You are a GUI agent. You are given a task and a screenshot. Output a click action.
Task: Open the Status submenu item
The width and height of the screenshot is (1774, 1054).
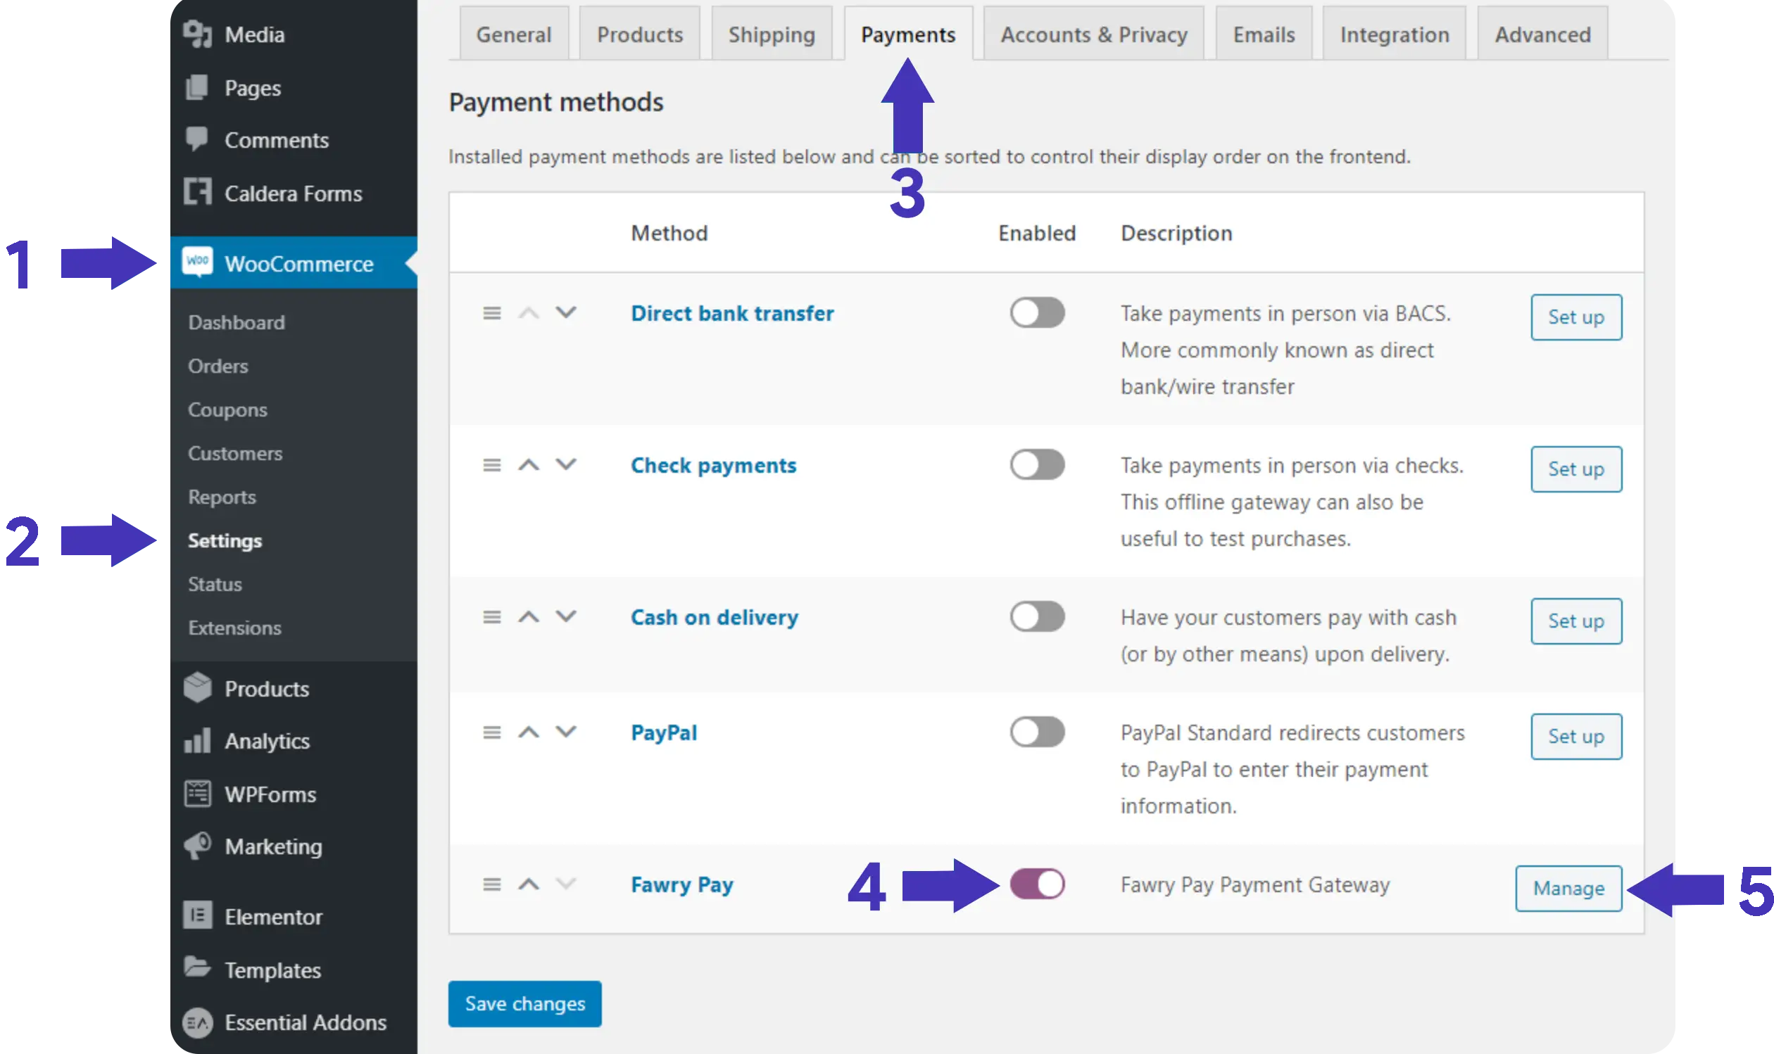[x=215, y=584]
